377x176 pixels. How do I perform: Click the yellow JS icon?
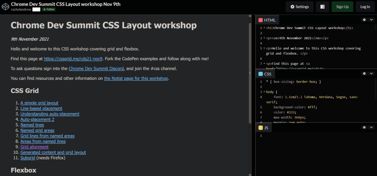260,128
